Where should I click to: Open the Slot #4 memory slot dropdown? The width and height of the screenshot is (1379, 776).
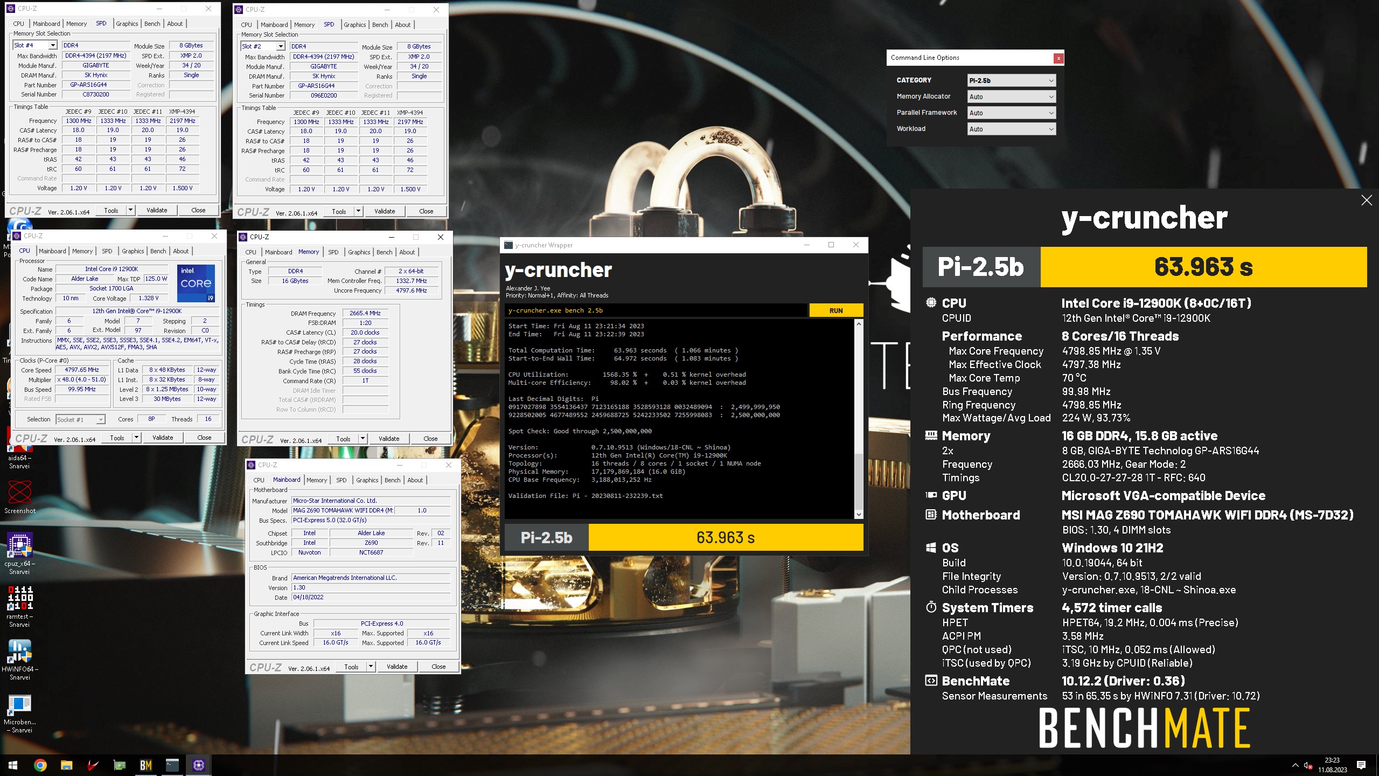53,46
